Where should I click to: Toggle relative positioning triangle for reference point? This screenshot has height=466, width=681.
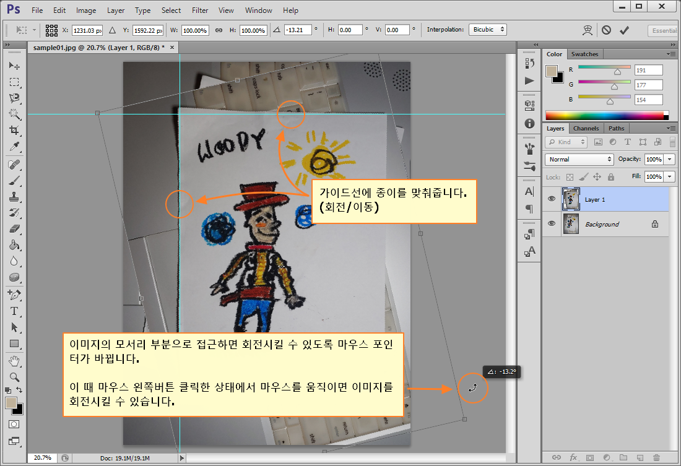pos(112,30)
